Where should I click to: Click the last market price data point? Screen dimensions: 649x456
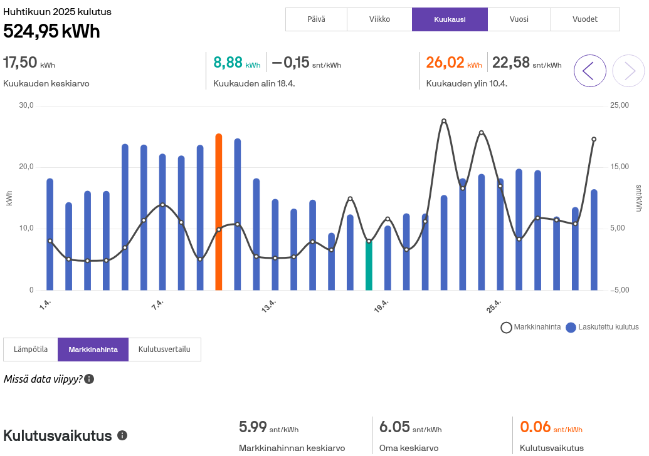point(594,140)
